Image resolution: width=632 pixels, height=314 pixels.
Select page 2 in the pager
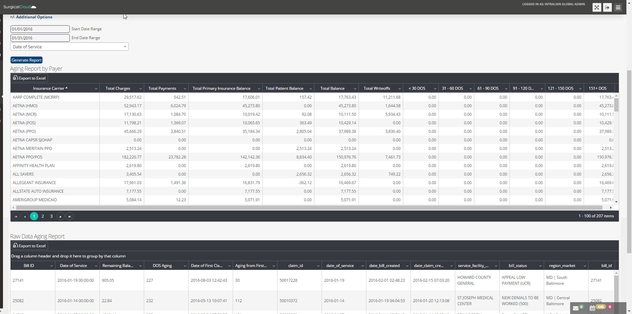(x=43, y=216)
